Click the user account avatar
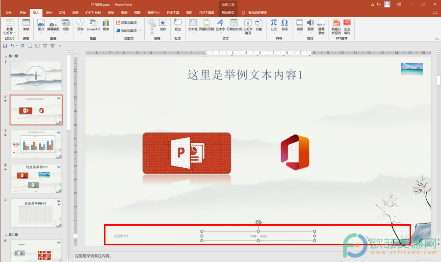This screenshot has width=441, height=262. 387,4
